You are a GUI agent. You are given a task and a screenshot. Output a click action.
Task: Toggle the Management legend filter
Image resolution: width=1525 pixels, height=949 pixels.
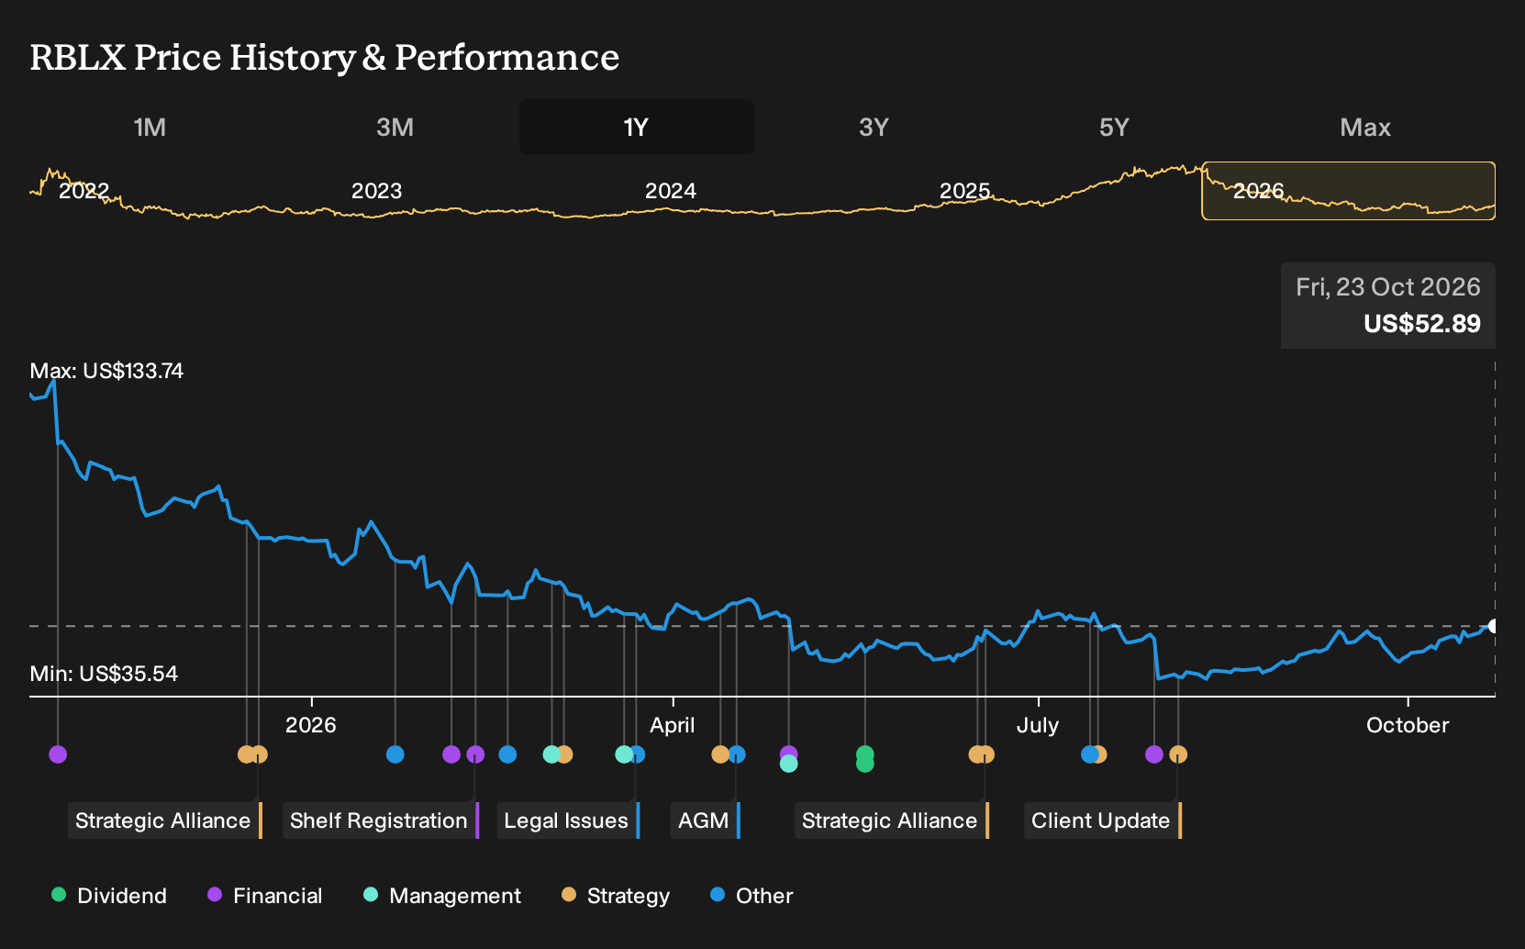442,896
